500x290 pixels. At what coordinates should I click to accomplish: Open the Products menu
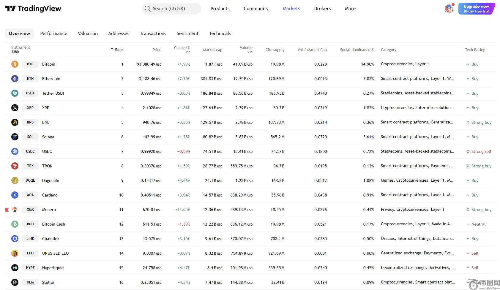220,9
